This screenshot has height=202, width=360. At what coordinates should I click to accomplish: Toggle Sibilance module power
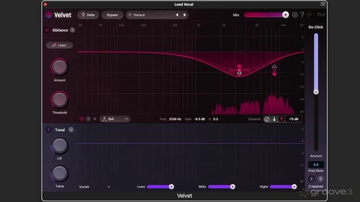47,30
